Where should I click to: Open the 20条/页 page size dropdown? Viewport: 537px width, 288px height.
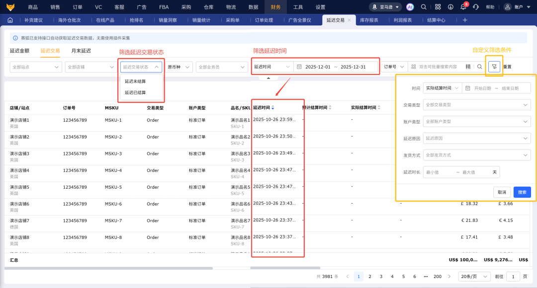click(x=474, y=277)
